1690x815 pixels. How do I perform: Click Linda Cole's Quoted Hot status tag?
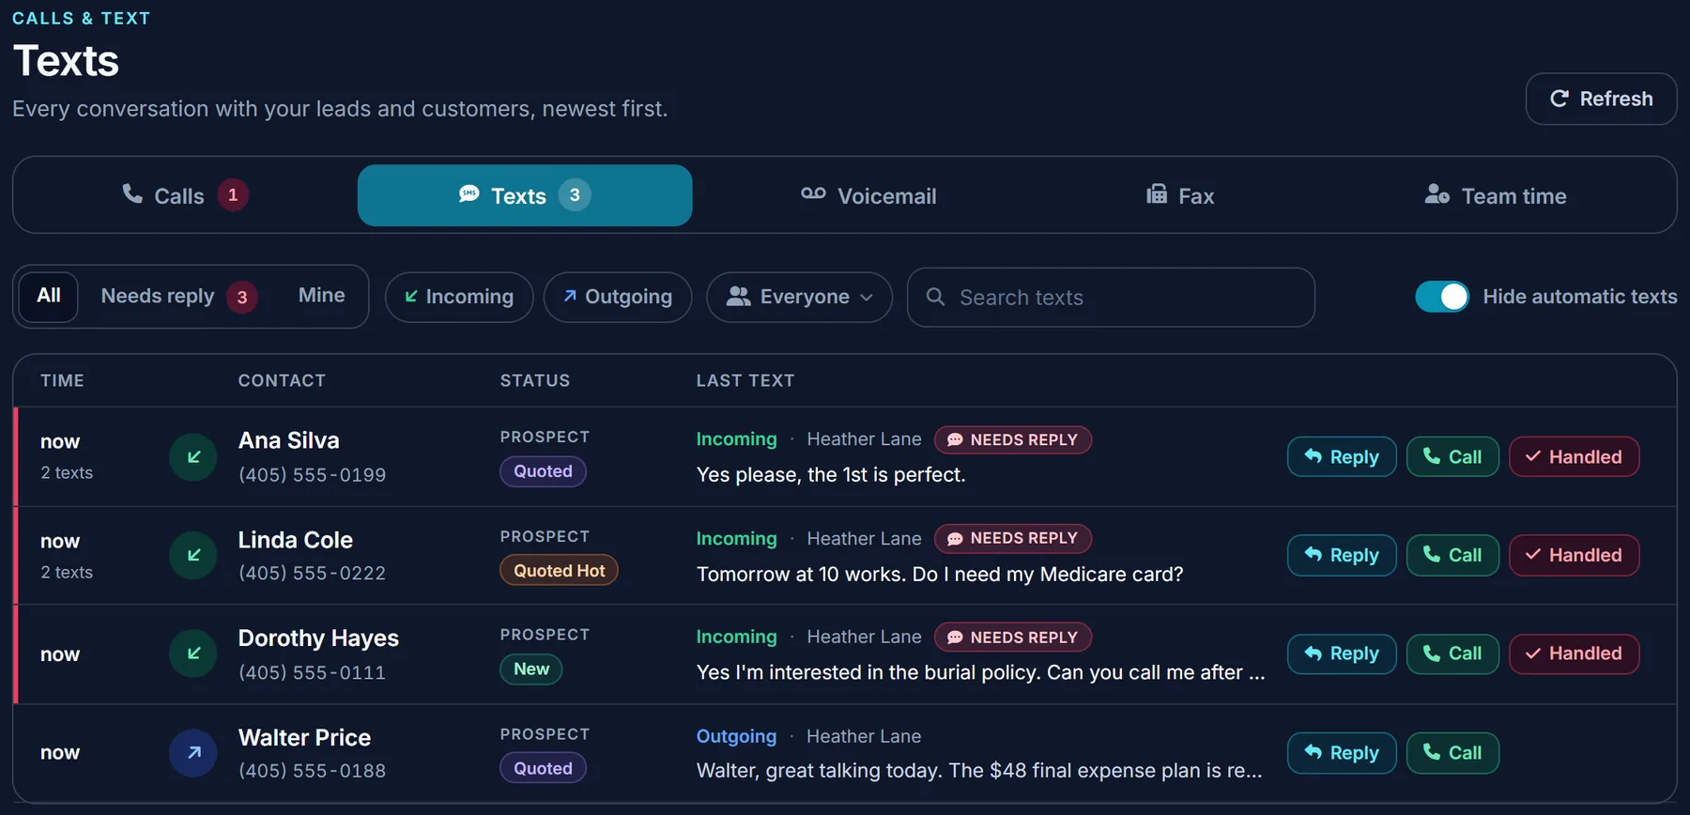(560, 570)
